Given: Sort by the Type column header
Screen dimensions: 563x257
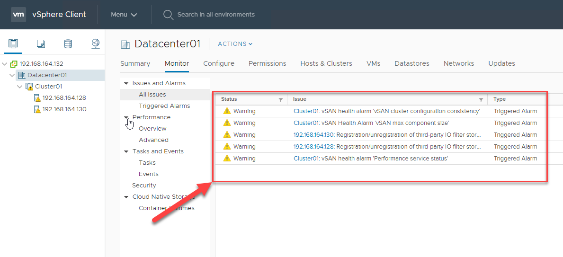Looking at the screenshot, I should pyautogui.click(x=500, y=99).
